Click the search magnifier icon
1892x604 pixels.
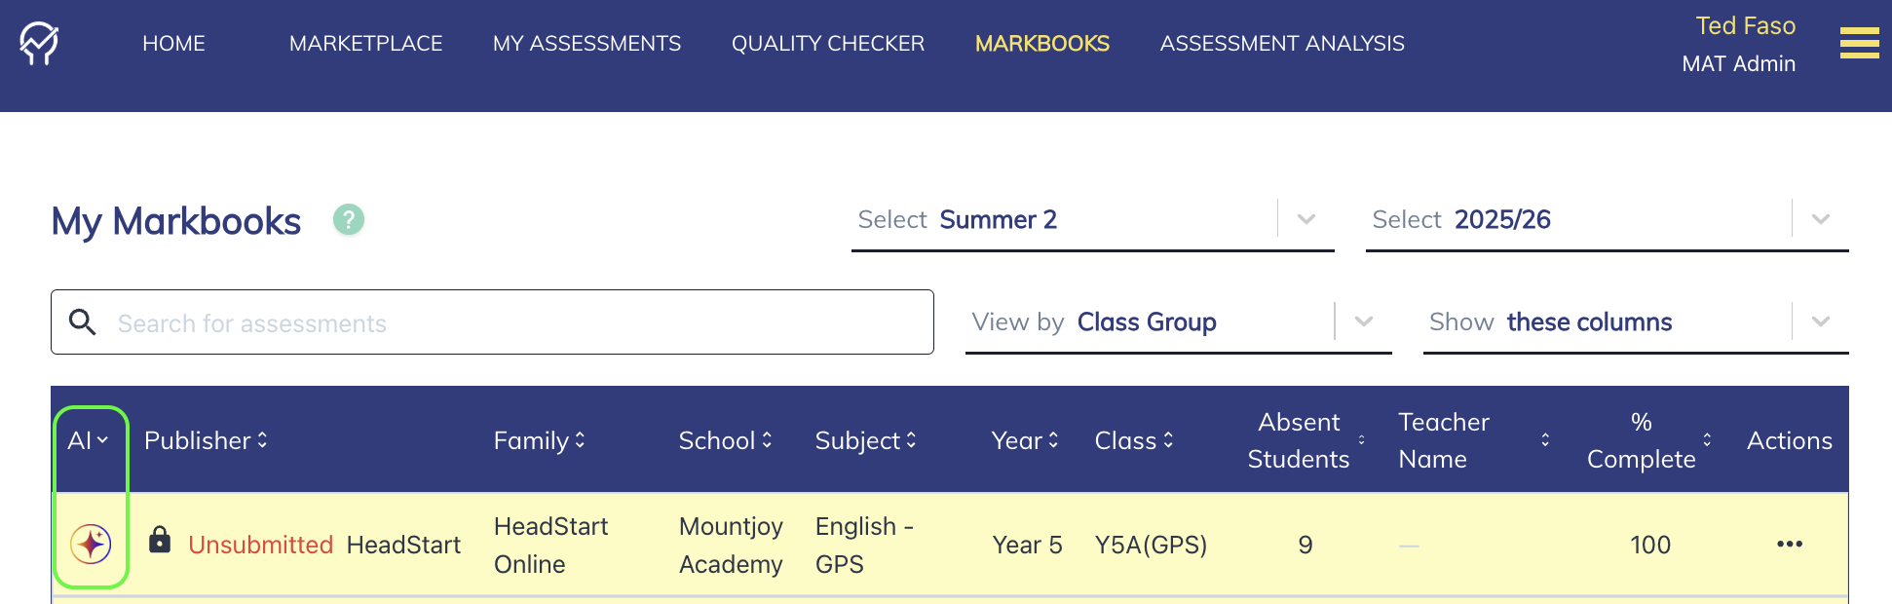pos(83,321)
